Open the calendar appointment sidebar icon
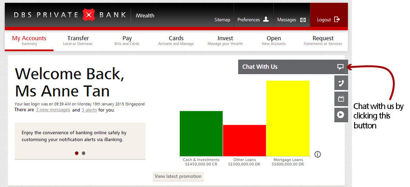The image size is (410, 187). click(341, 99)
